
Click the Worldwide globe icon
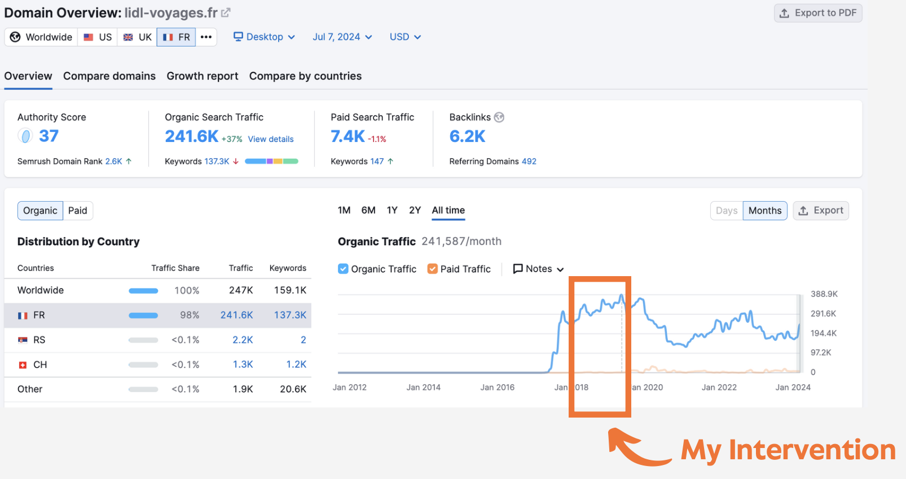(x=15, y=37)
